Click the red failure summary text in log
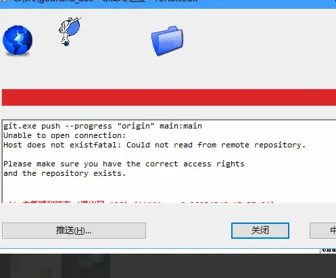The image size is (336, 278). click(140, 202)
